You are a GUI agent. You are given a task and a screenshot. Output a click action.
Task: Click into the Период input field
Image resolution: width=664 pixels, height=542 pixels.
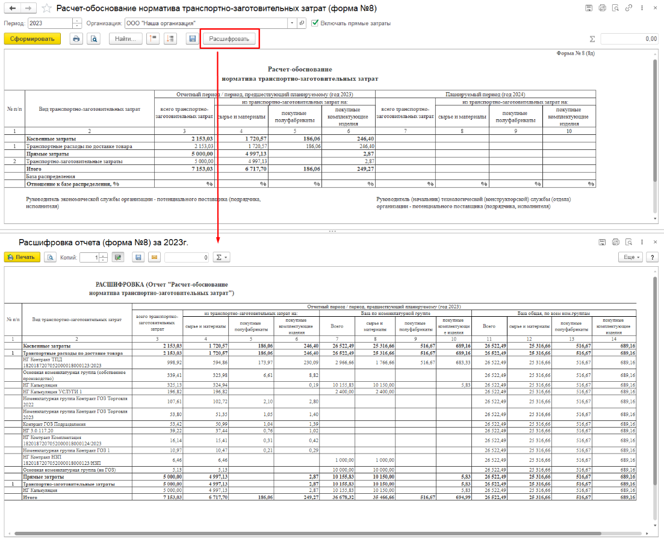coord(49,23)
